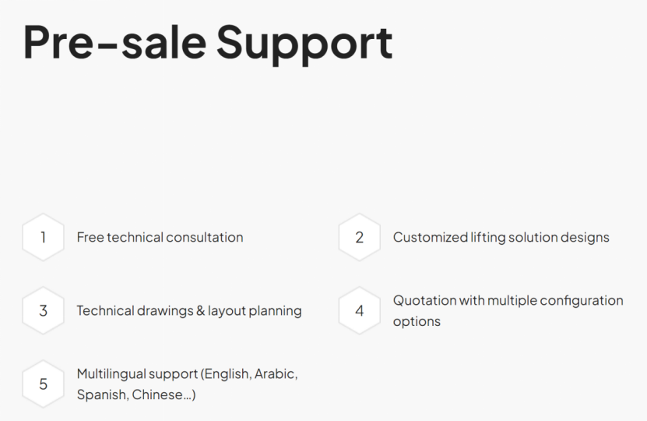Click the word "Pre-sale" in the heading
647x421 pixels.
[113, 42]
